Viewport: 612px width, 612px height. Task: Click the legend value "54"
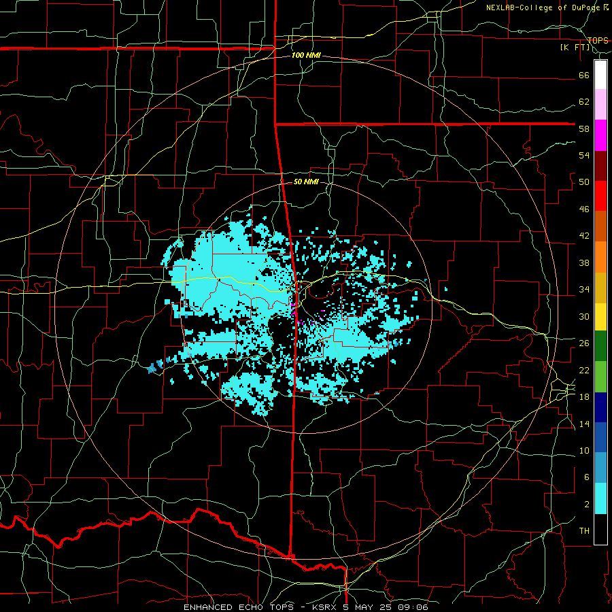[x=584, y=155]
